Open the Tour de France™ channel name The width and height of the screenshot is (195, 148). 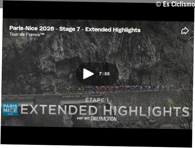coord(27,34)
